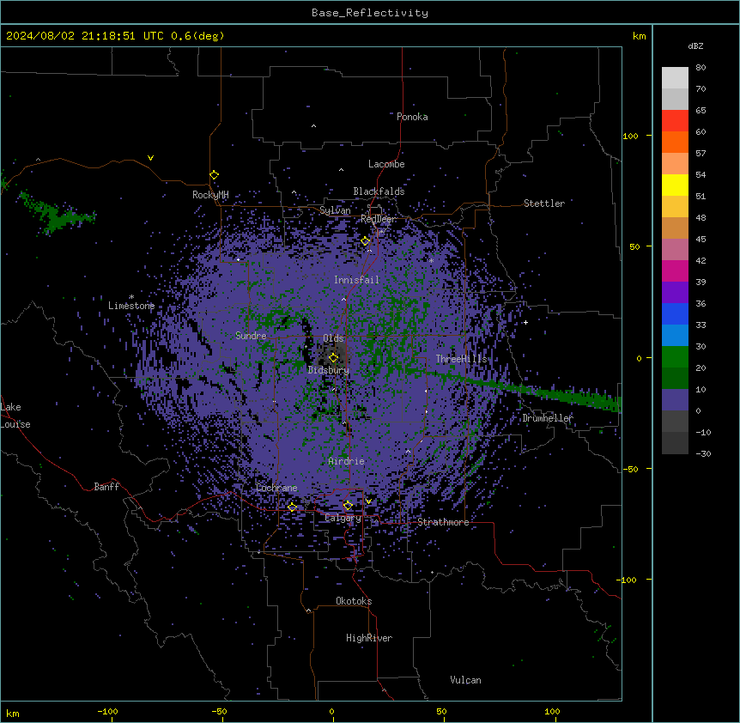Click the mauve 45-42 dBZ legend swatch
This screenshot has width=740, height=723.
tap(675, 250)
